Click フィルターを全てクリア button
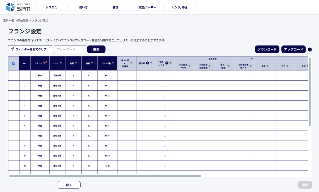319x192 pixels. [x=30, y=49]
